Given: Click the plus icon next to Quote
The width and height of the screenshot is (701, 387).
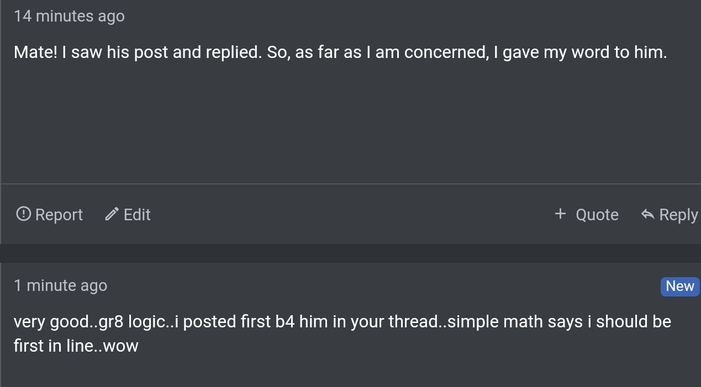Looking at the screenshot, I should [560, 213].
